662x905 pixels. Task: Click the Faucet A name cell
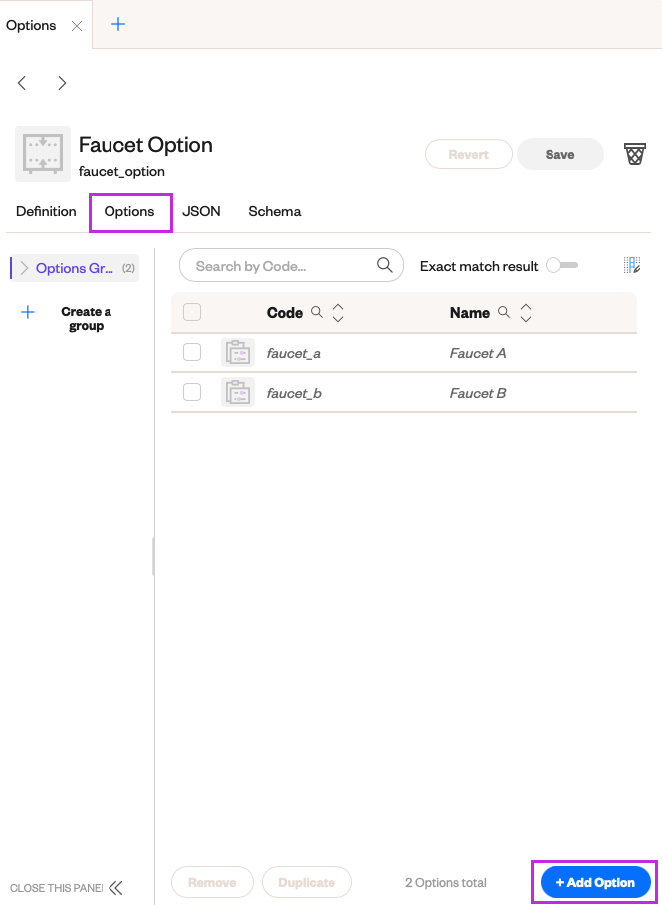(478, 353)
